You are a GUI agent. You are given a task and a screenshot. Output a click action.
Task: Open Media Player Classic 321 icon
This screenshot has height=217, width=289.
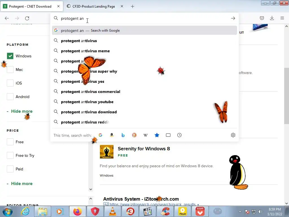coord(148,211)
